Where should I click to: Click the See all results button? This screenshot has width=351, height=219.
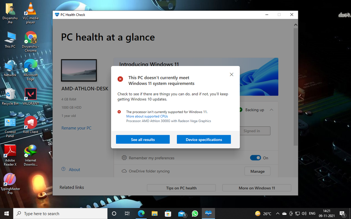pyautogui.click(x=143, y=139)
